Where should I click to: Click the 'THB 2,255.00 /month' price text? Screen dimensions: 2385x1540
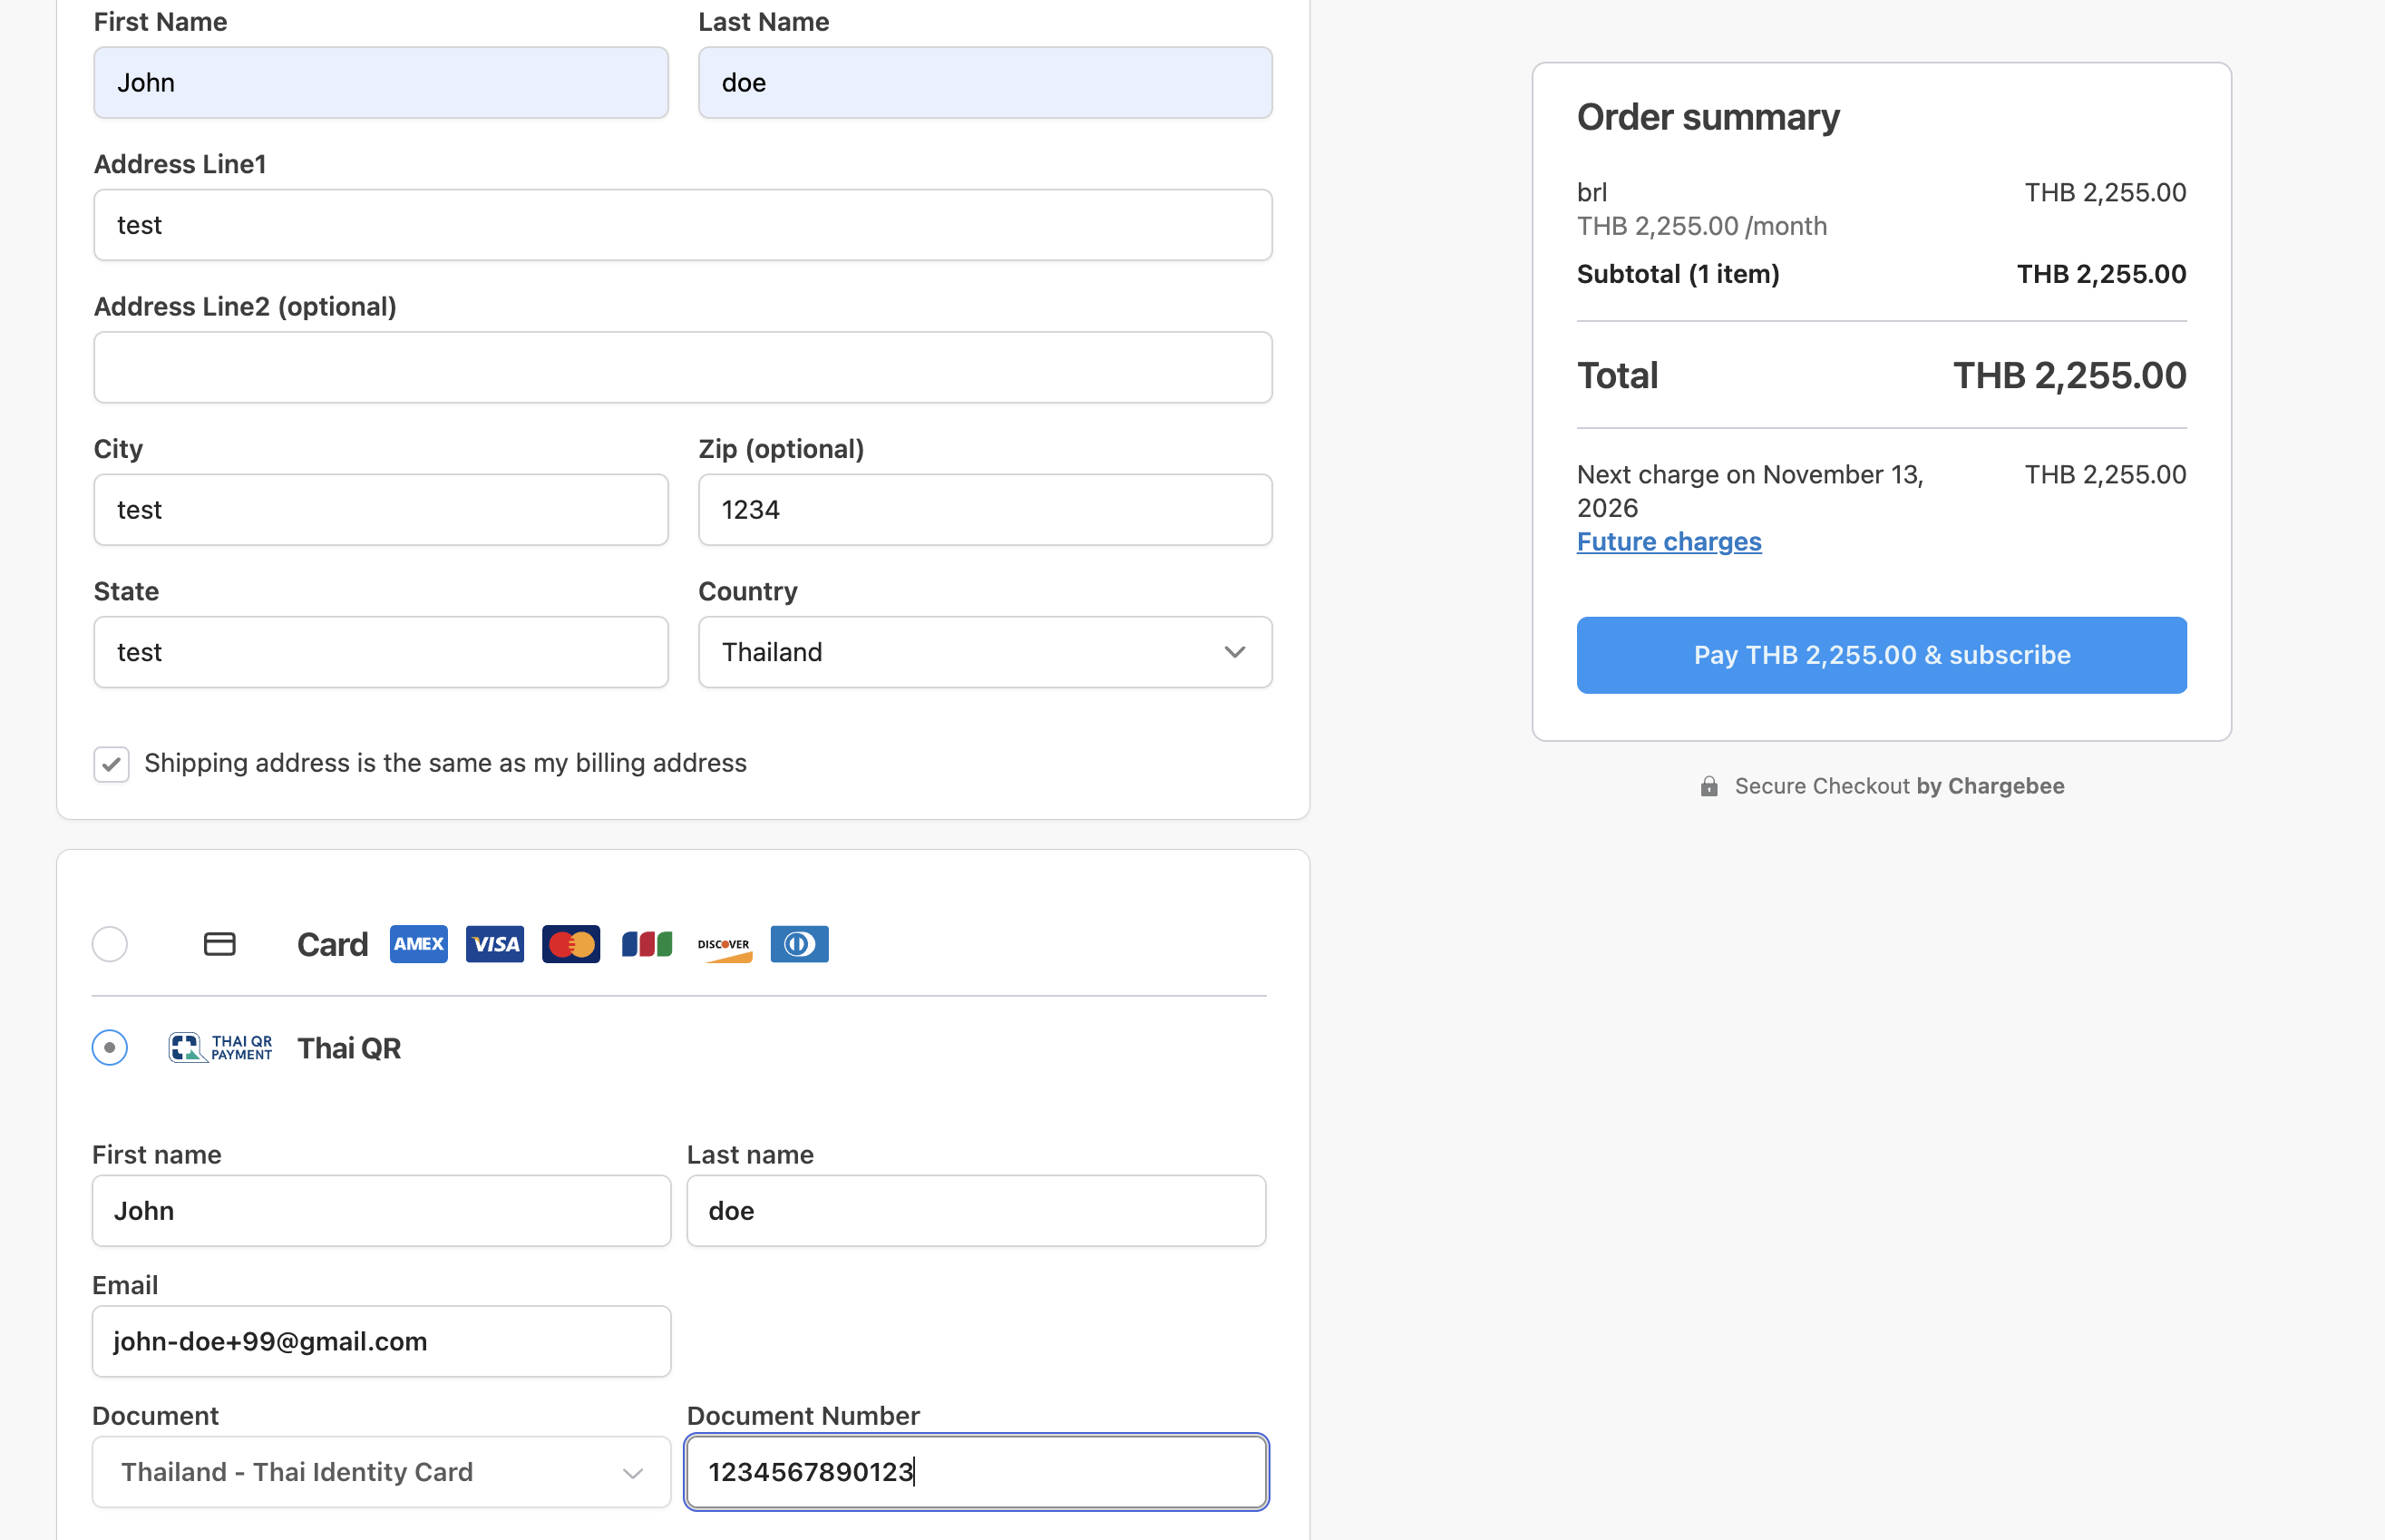pos(1702,226)
